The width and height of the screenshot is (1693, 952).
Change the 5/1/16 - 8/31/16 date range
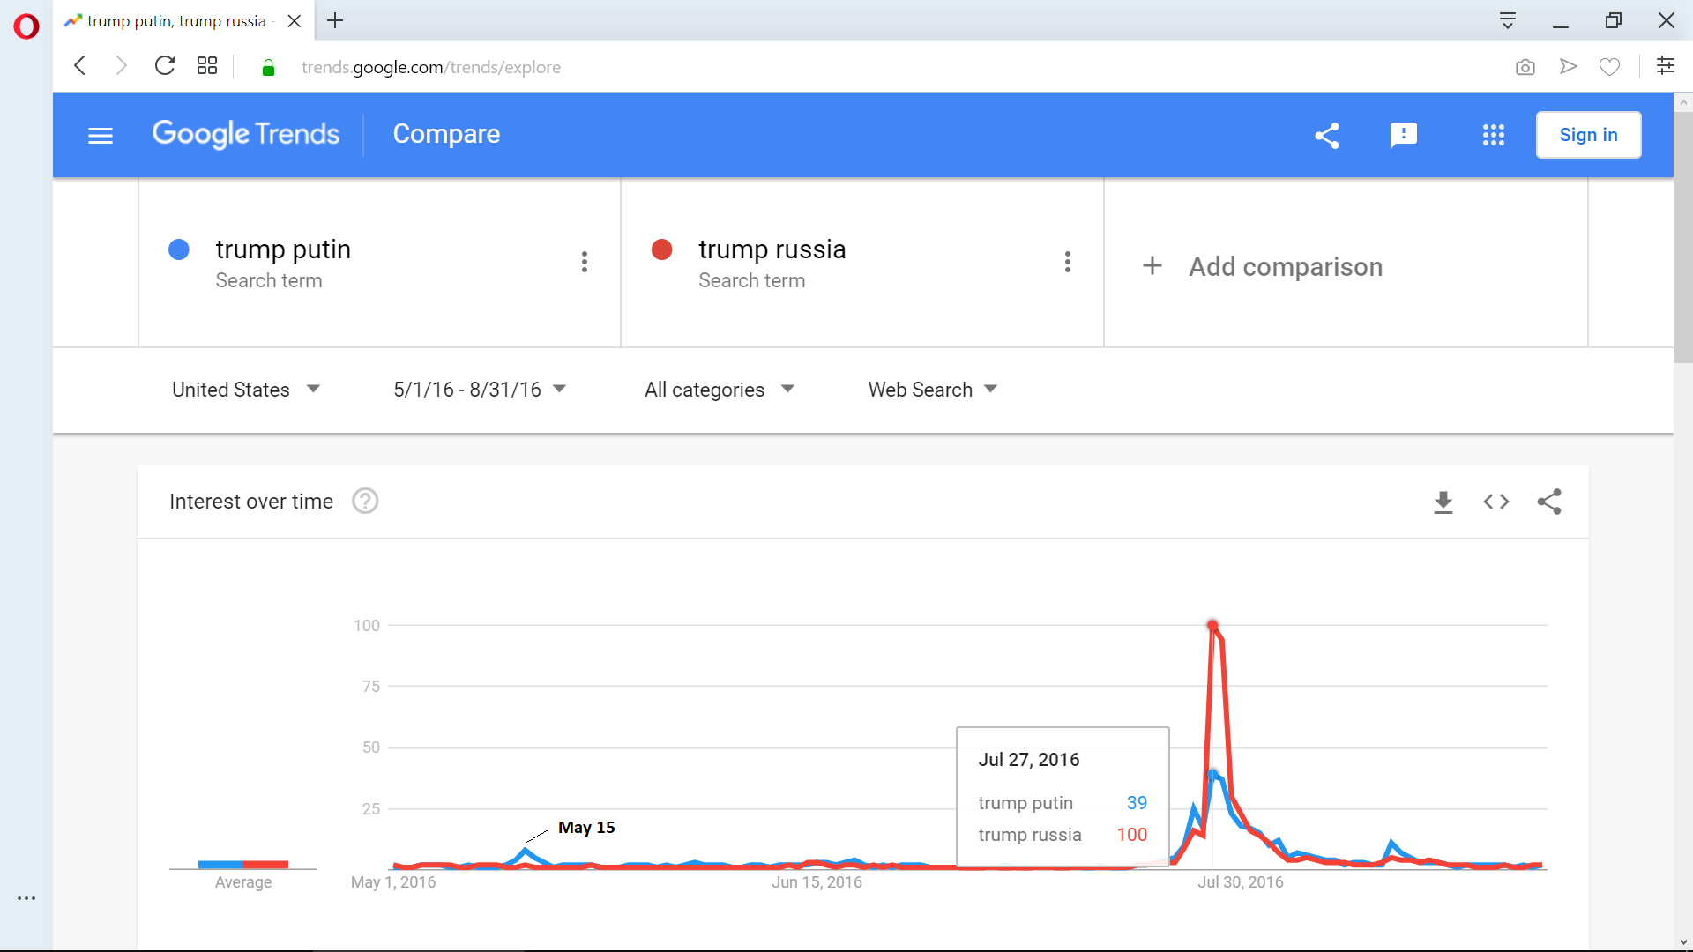click(480, 390)
